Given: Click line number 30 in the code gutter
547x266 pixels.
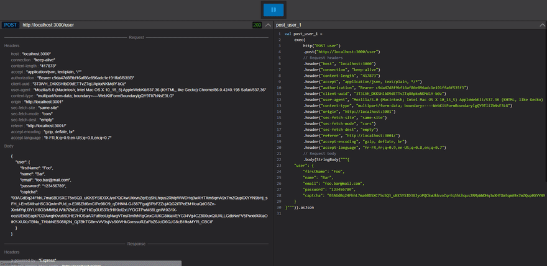Looking at the screenshot, I should click(278, 208).
